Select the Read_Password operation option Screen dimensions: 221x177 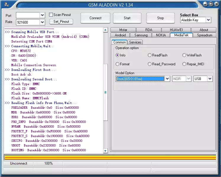(149, 64)
